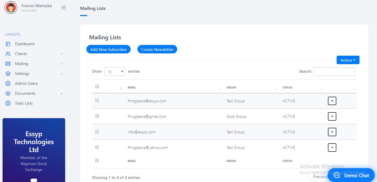The height and width of the screenshot is (182, 377).
Task: Open the Show entries count selector
Action: (x=115, y=71)
